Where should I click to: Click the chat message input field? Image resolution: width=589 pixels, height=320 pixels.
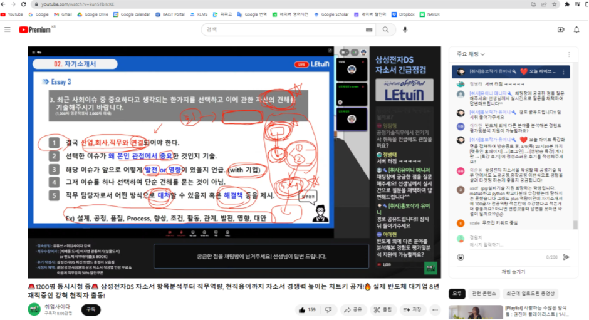[x=501, y=245]
